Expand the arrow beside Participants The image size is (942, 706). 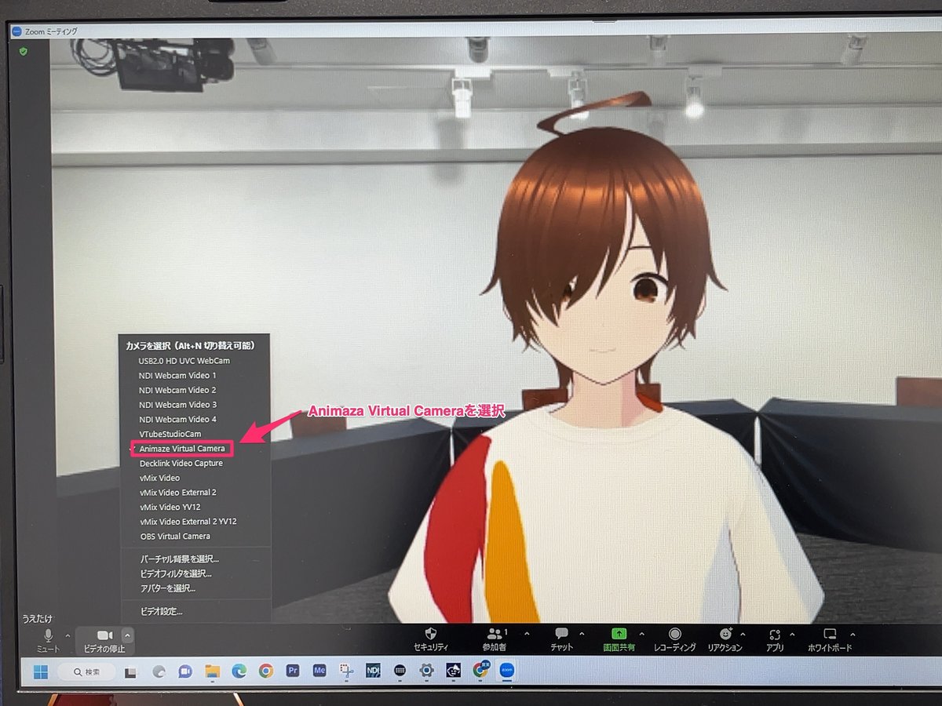point(526,634)
